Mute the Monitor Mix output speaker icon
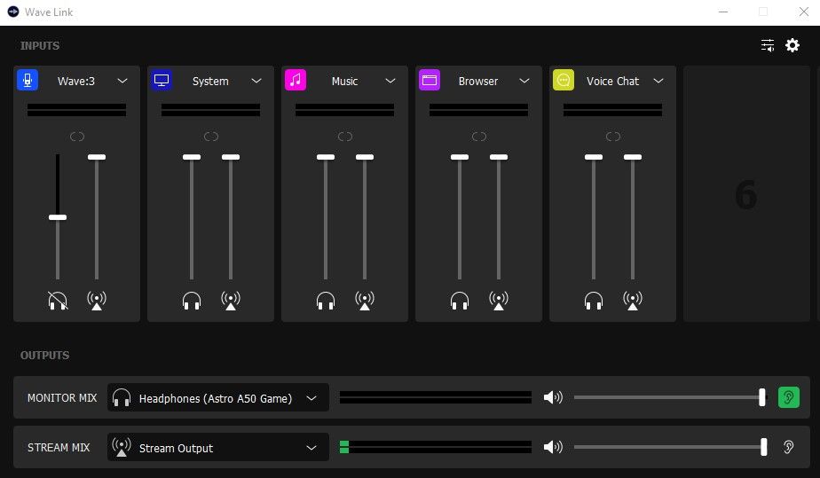This screenshot has width=820, height=478. click(x=553, y=397)
